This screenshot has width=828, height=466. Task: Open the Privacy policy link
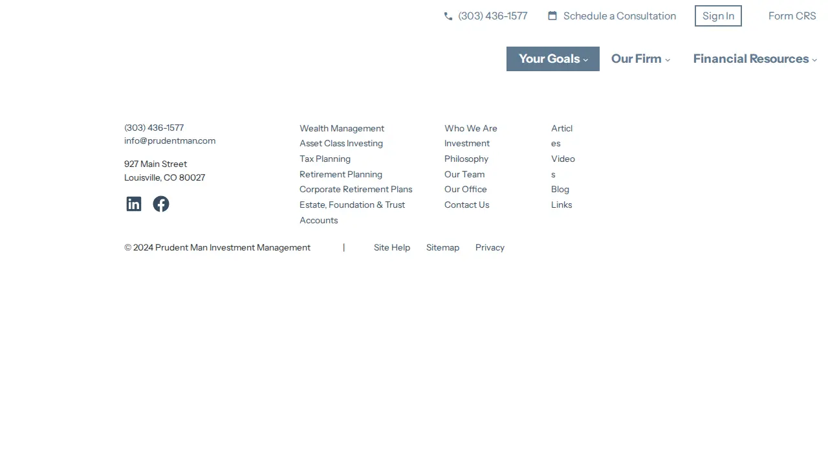click(x=490, y=247)
